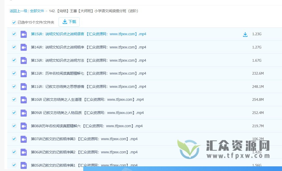Click the video icon beside 第13讲 说明文知识点之说明方法
This screenshot has height=171, width=282.
pos(23,60)
